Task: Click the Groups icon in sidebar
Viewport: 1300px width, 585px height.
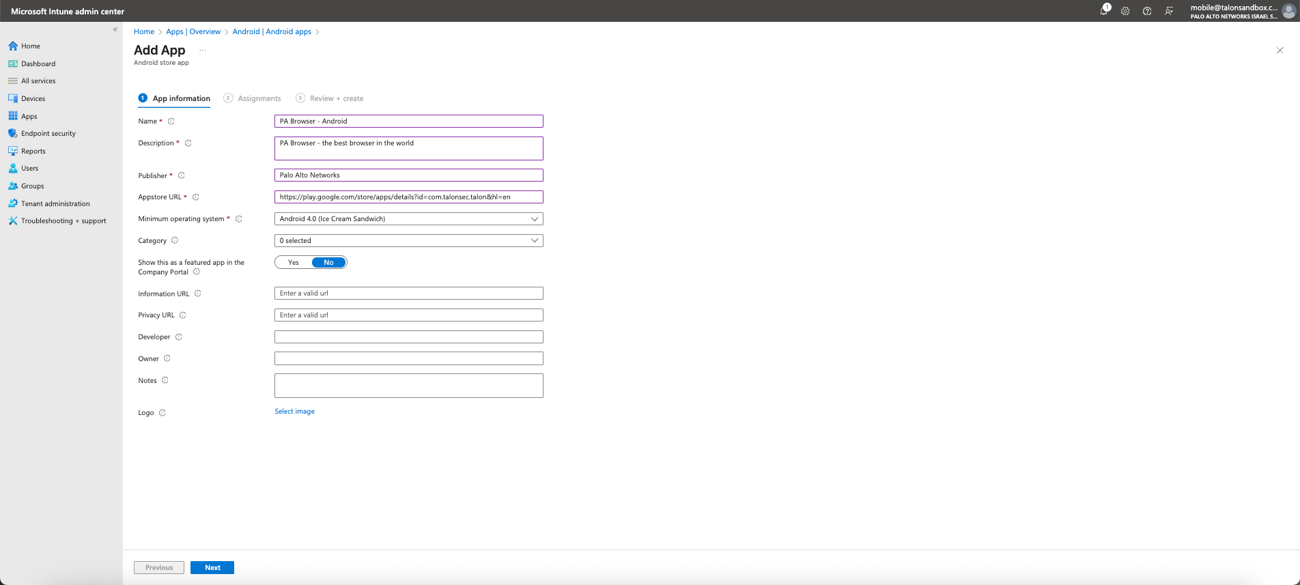Action: click(x=13, y=186)
